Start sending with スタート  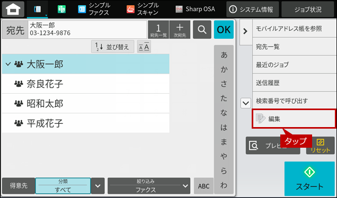tap(309, 178)
